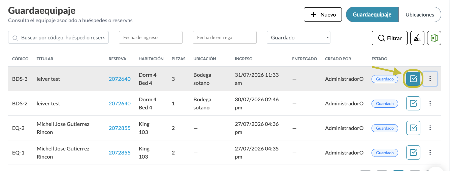This screenshot has width=450, height=171.
Task: Expand the Guardado status dropdown
Action: (298, 37)
